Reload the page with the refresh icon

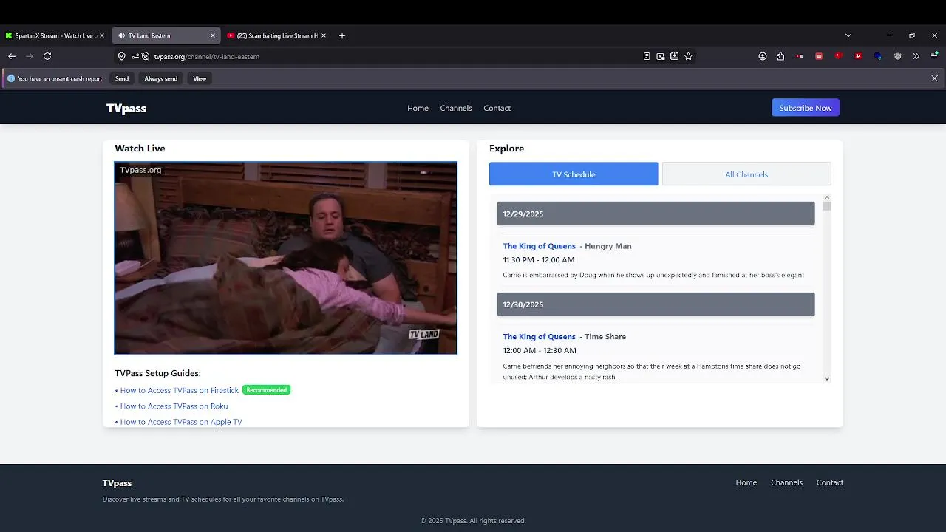47,56
